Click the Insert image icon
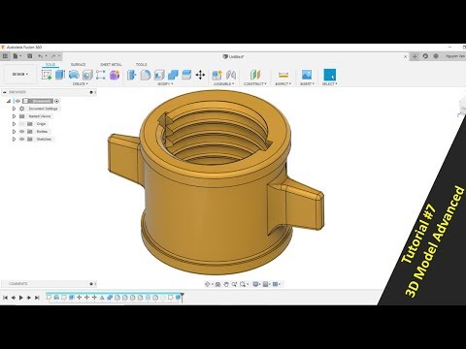 [307, 75]
